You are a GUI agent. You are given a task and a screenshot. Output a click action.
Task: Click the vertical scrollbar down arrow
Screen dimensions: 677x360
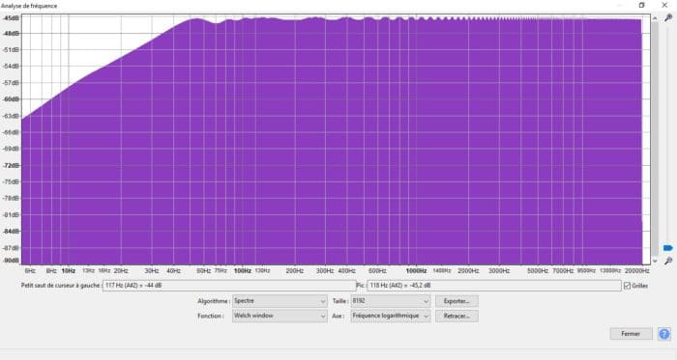[x=655, y=261]
